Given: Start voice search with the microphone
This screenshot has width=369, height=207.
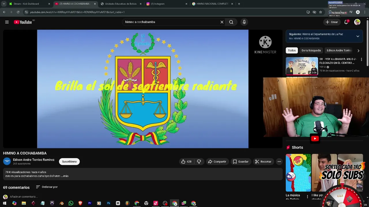Looking at the screenshot, I should tap(244, 22).
